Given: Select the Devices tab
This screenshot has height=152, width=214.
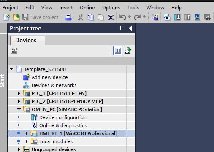Looking at the screenshot, I should (27, 41).
